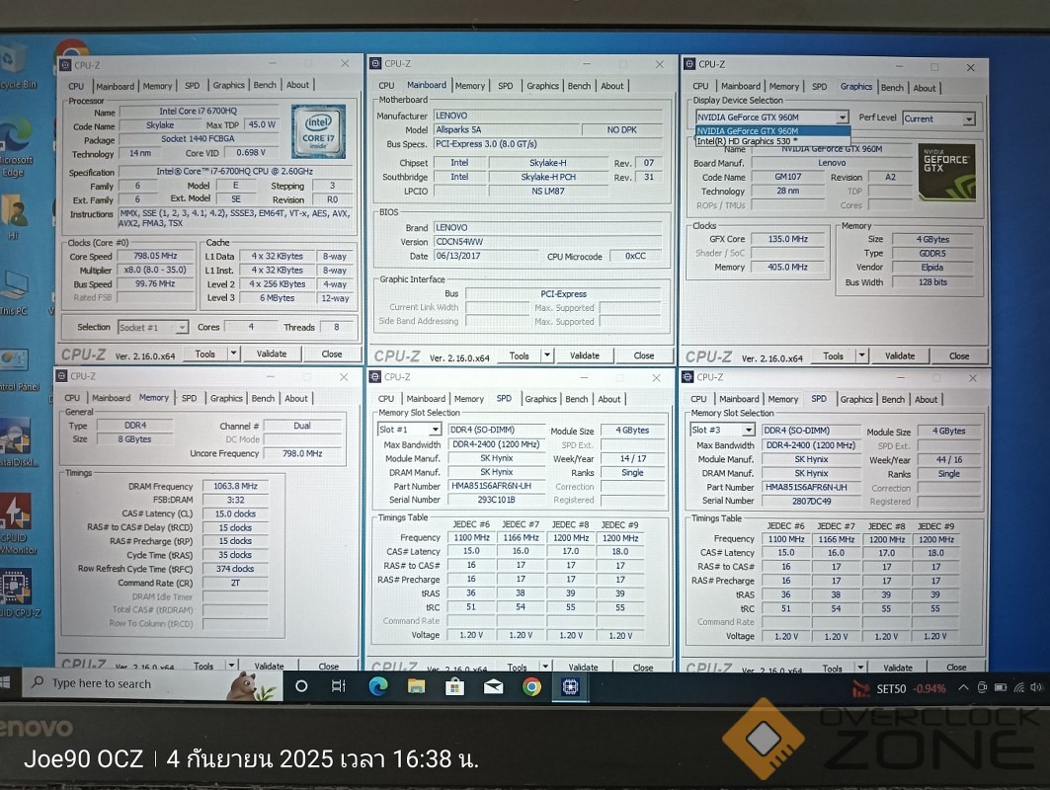Screen dimensions: 1050x790
Task: Choose highlighted NVIDIA GeForce GTX 960M list entry
Action: tap(772, 131)
